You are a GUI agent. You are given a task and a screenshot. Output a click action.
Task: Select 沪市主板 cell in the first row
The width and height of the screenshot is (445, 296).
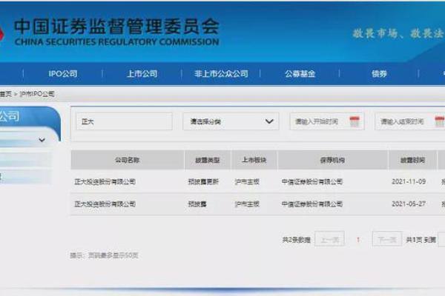pos(247,181)
